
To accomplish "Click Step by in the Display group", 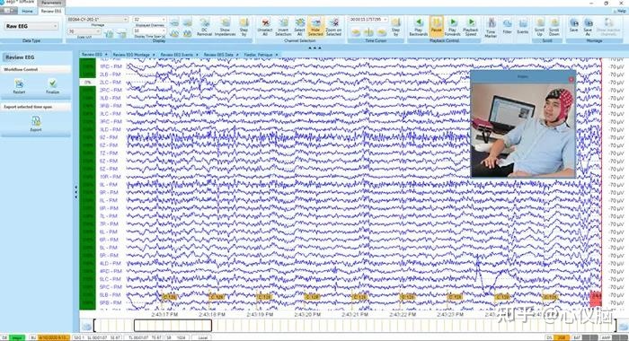I will [x=244, y=27].
